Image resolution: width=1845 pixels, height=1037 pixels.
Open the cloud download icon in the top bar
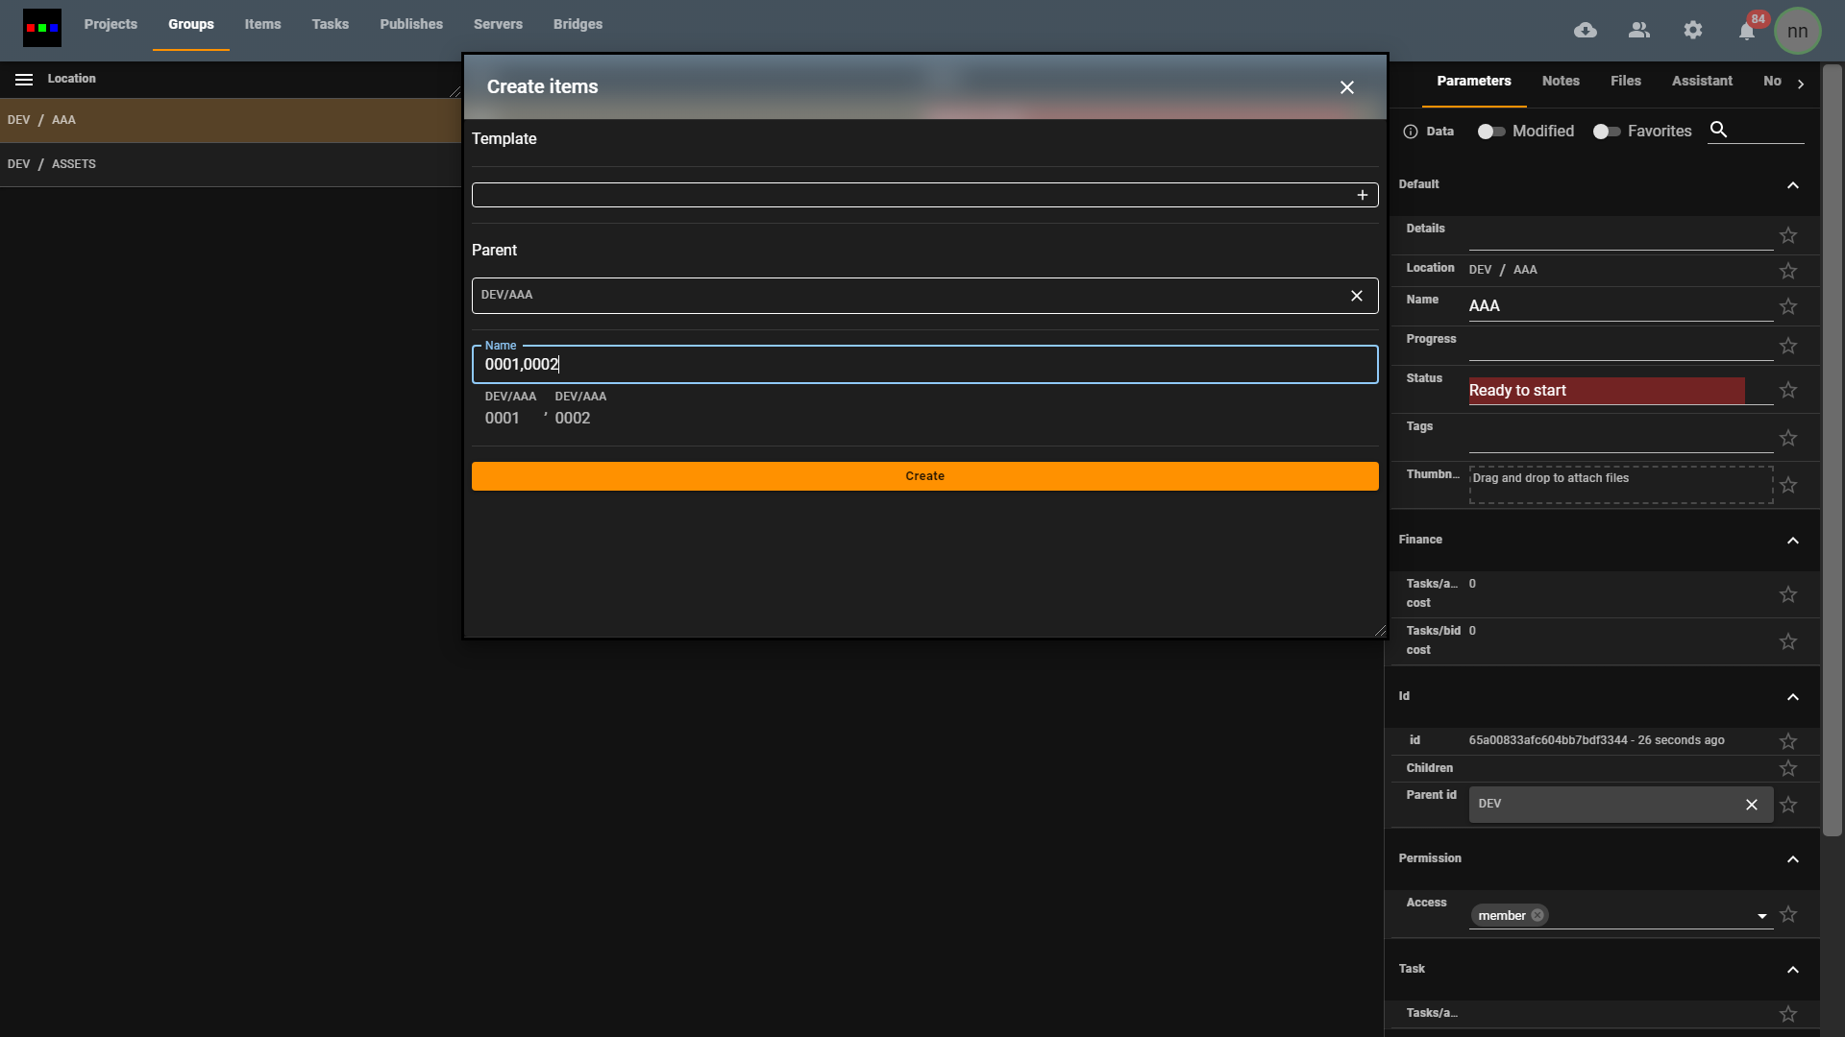(x=1586, y=30)
